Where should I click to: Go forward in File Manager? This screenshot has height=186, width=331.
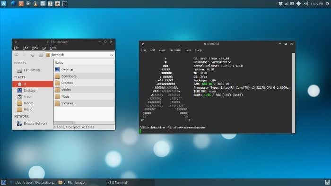tap(25, 55)
